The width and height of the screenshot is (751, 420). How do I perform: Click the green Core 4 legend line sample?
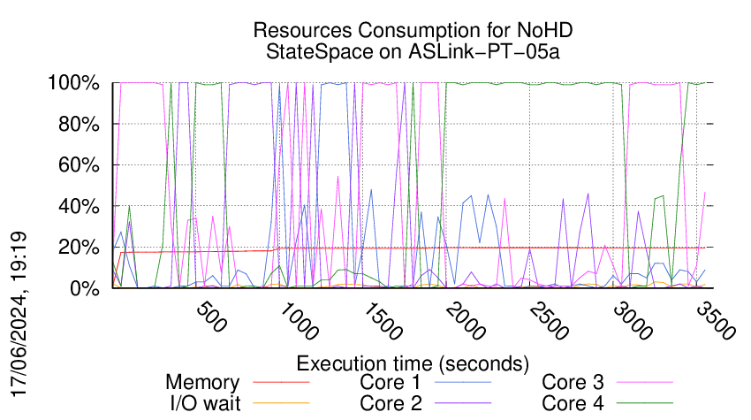(x=645, y=403)
